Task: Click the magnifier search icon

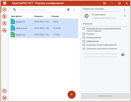Action: (15, 10)
